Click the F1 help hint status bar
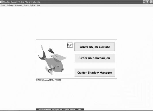 click(60, 110)
